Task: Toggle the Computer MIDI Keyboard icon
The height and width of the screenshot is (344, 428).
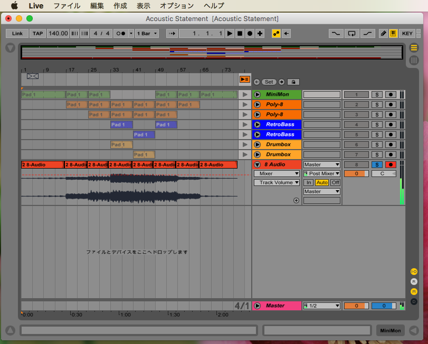Action: tap(393, 34)
